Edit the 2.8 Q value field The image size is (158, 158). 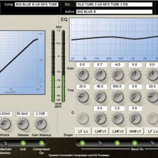coord(118,108)
